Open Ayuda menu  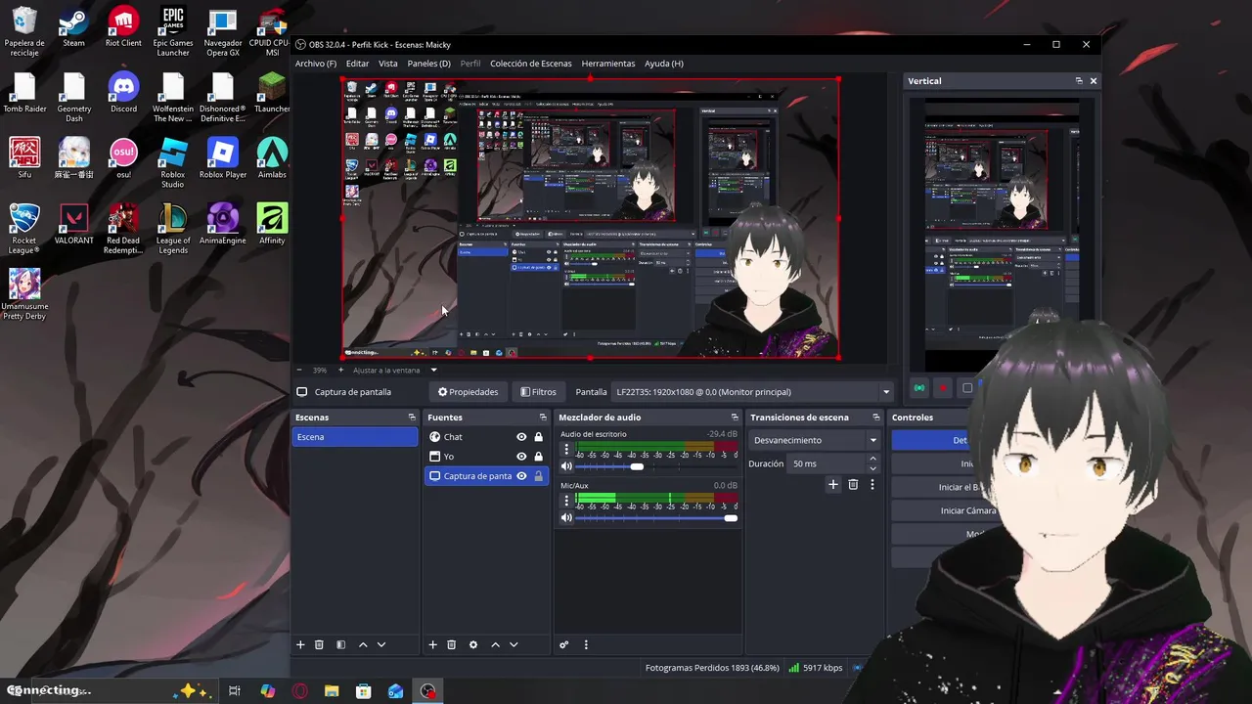pos(664,64)
